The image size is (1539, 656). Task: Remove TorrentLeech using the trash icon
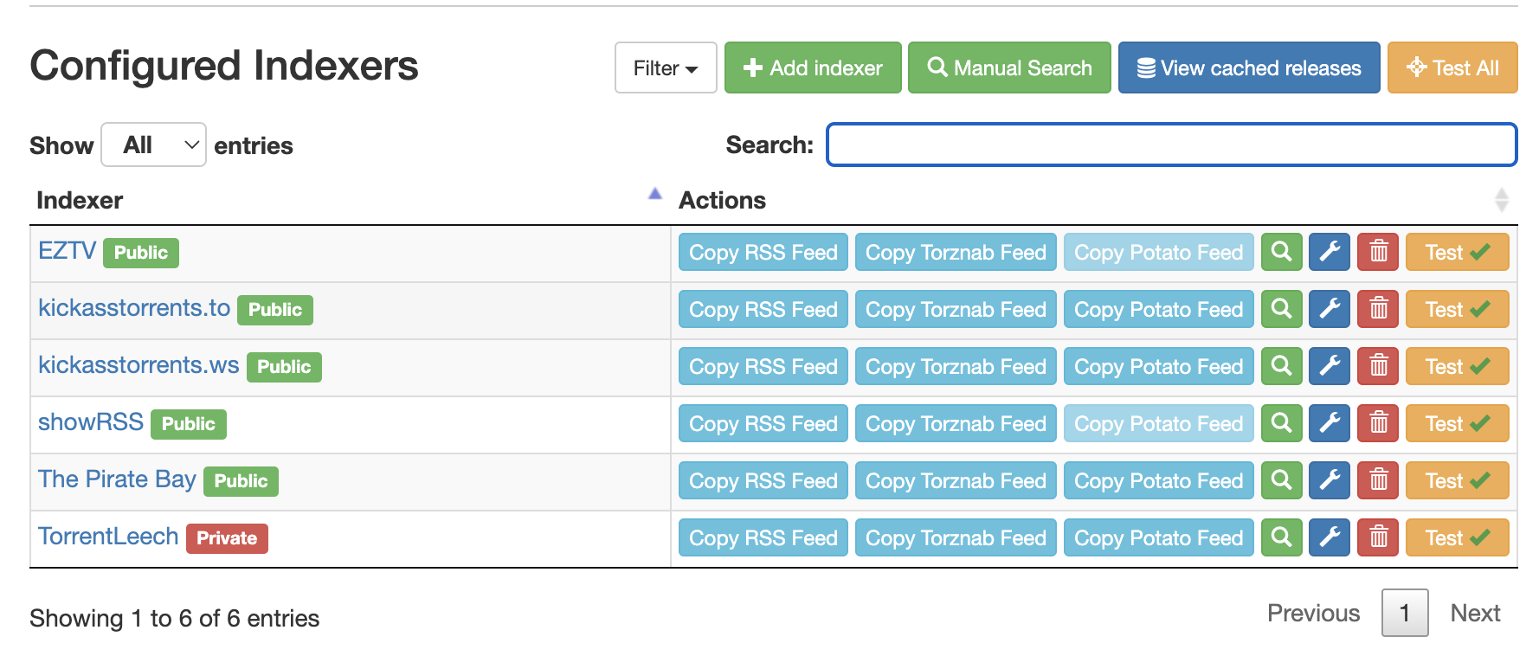click(x=1378, y=537)
